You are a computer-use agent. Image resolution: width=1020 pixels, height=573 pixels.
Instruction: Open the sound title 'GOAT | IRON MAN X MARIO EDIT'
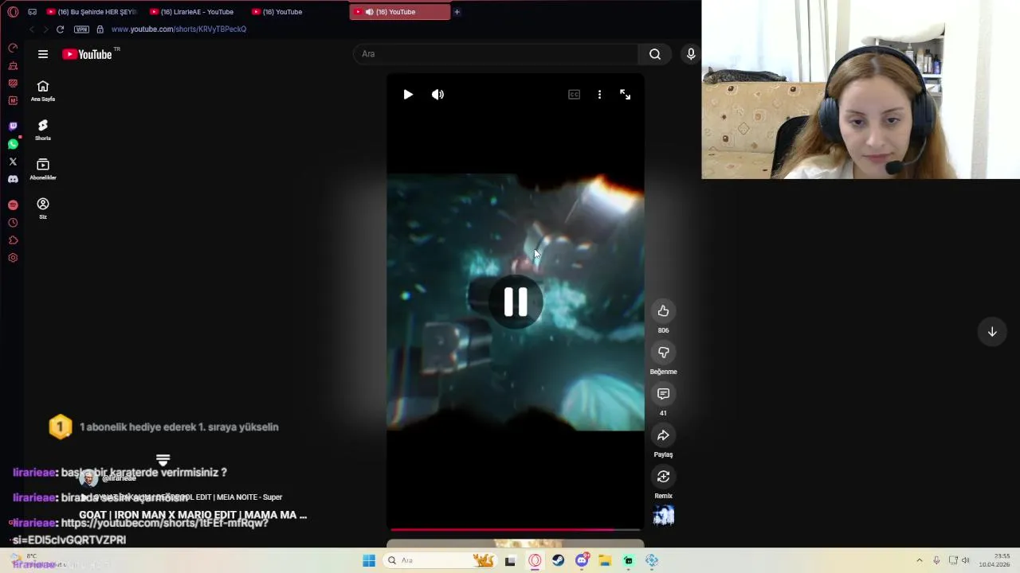193,515
